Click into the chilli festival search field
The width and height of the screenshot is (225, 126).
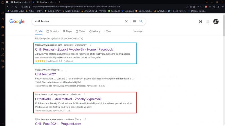pyautogui.click(x=76, y=21)
